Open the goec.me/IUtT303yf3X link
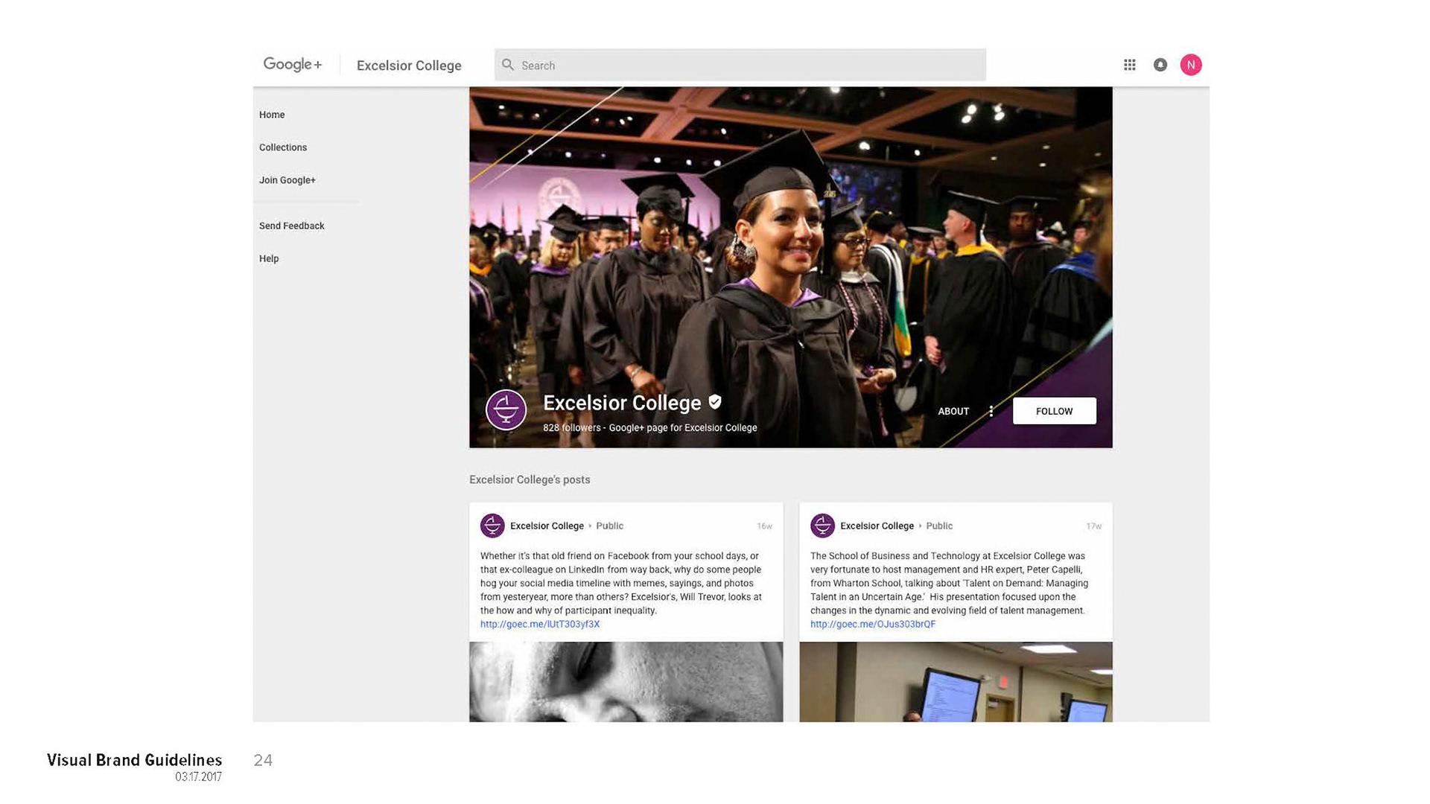 539,624
